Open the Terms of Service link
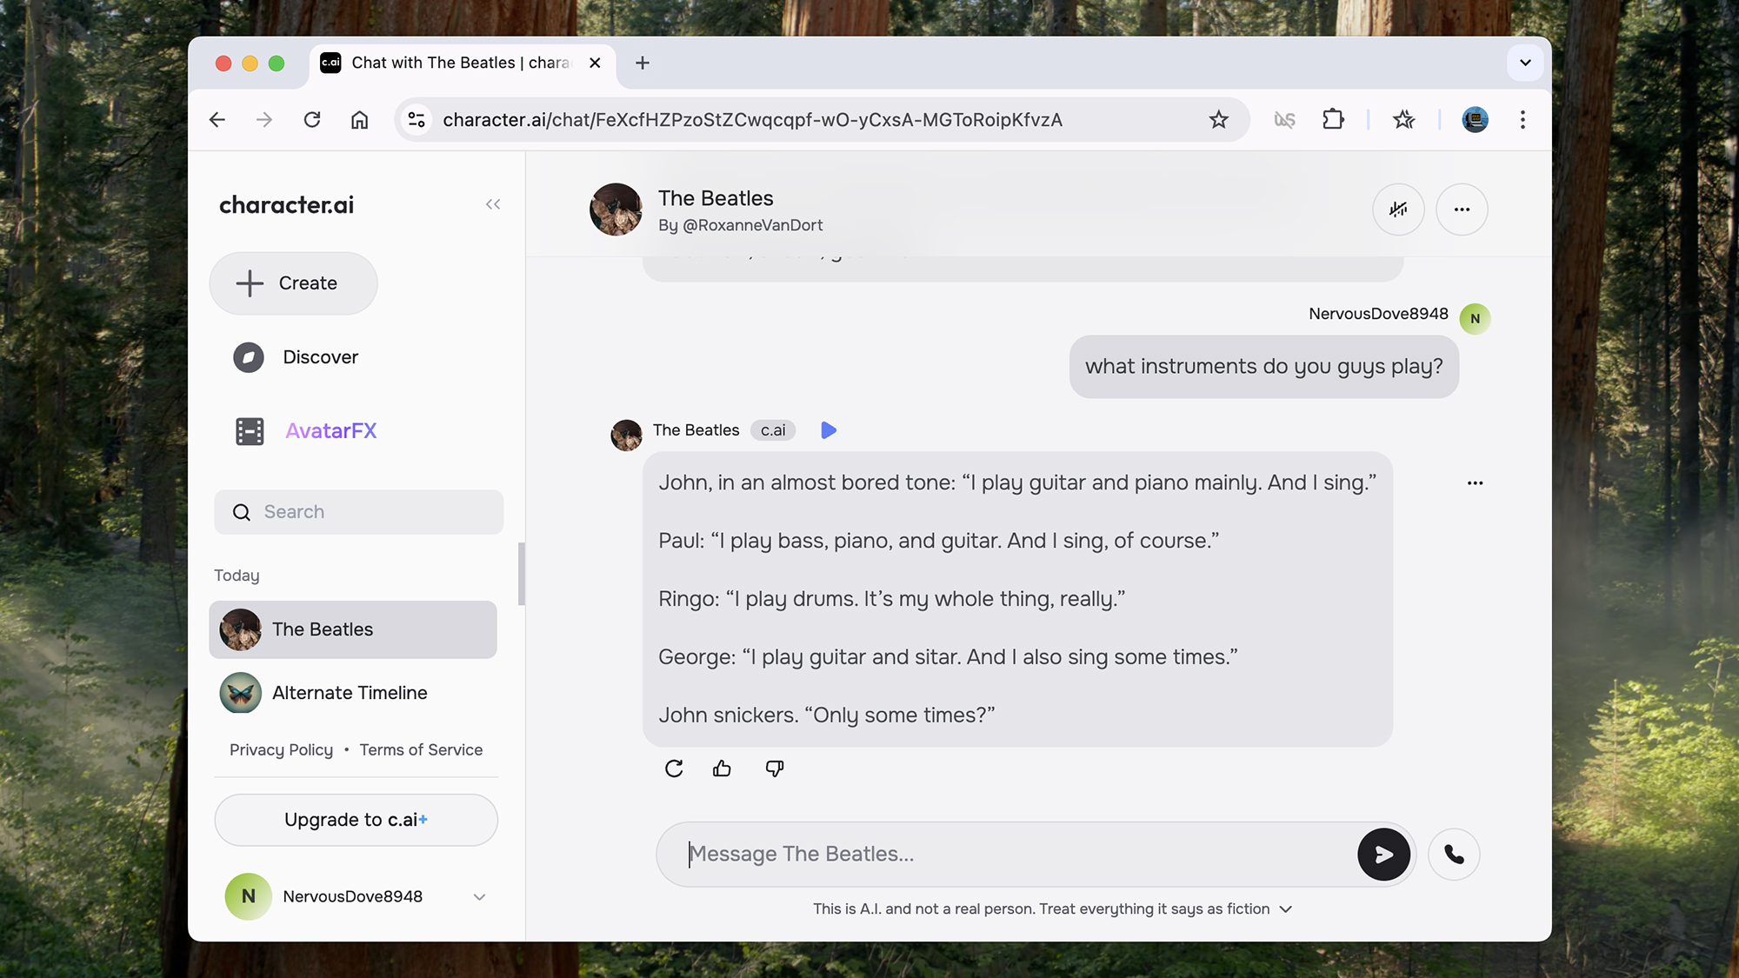Image resolution: width=1739 pixels, height=978 pixels. (x=421, y=749)
